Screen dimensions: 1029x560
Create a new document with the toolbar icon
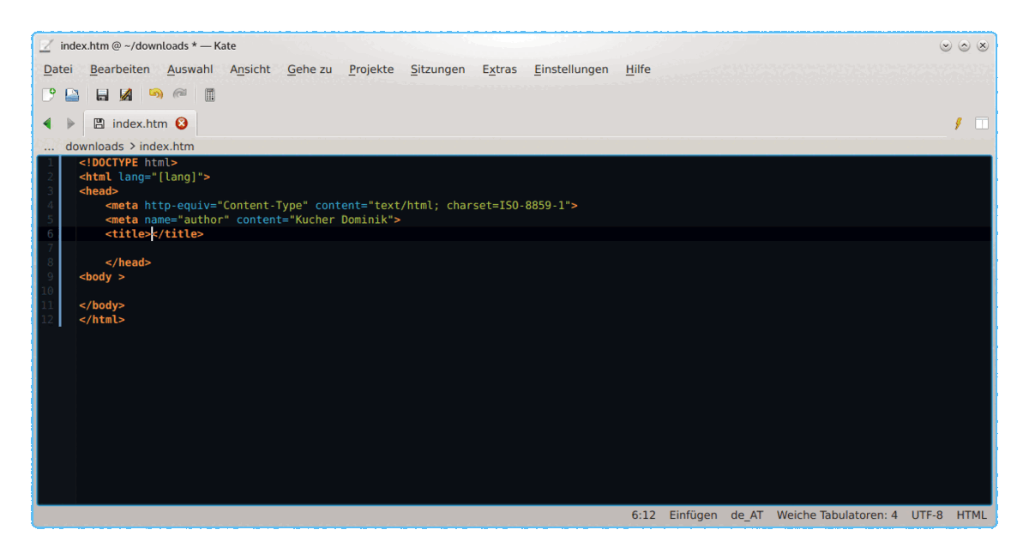(x=49, y=94)
